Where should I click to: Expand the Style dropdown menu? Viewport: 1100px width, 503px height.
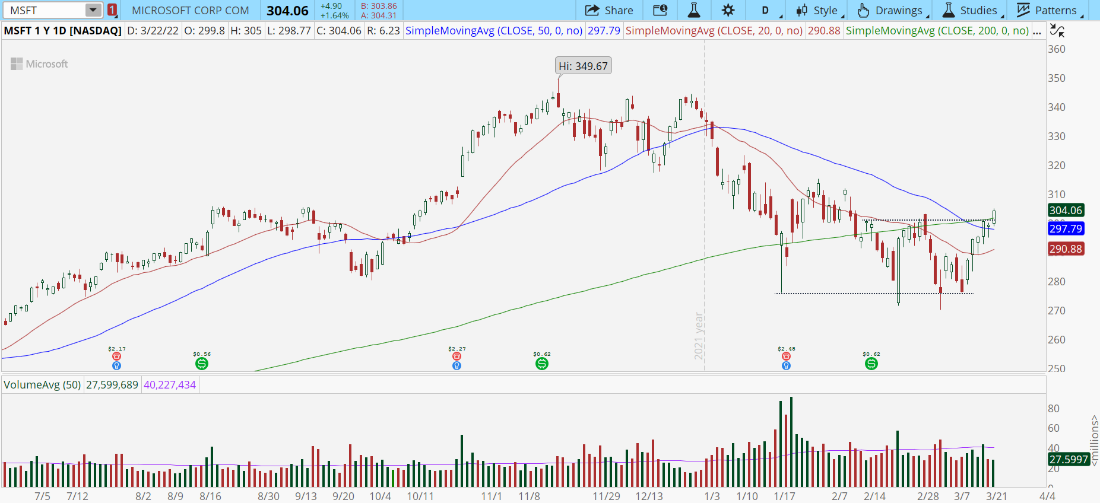click(x=843, y=16)
